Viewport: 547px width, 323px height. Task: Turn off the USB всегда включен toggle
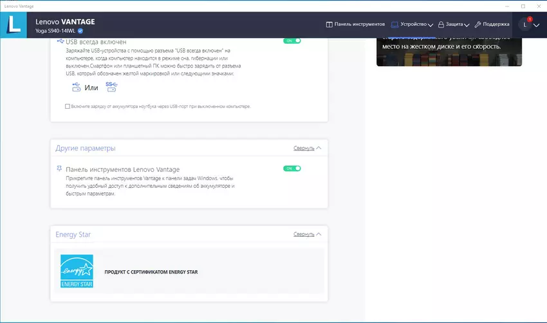click(x=292, y=40)
